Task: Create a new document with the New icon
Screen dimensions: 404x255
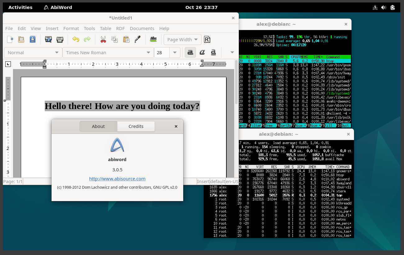Action: 10,39
